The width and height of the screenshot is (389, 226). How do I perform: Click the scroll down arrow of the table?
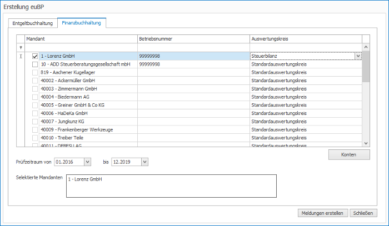coord(366,143)
